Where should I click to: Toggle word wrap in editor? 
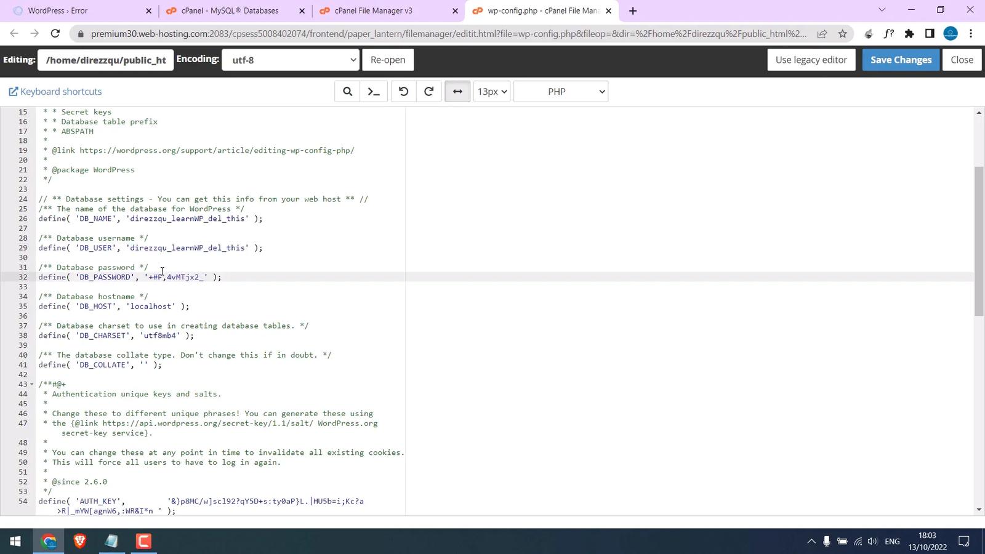pyautogui.click(x=457, y=92)
